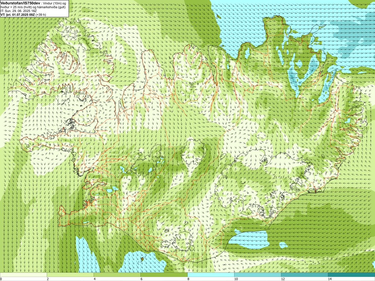
Task: Select the darkest teal segment above 14 m/s
Action: 352,275
